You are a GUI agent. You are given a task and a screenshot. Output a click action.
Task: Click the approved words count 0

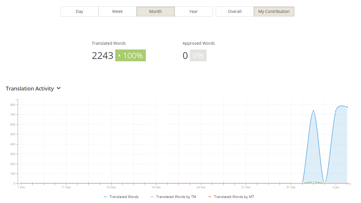tap(185, 55)
